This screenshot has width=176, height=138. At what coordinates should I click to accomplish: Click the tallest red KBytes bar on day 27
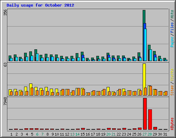(145, 114)
